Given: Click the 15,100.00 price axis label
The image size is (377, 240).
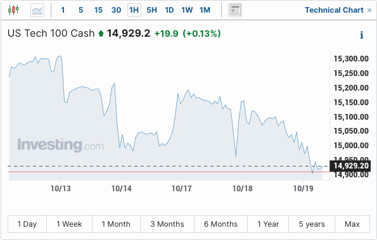Looking at the screenshot, I should [351, 117].
